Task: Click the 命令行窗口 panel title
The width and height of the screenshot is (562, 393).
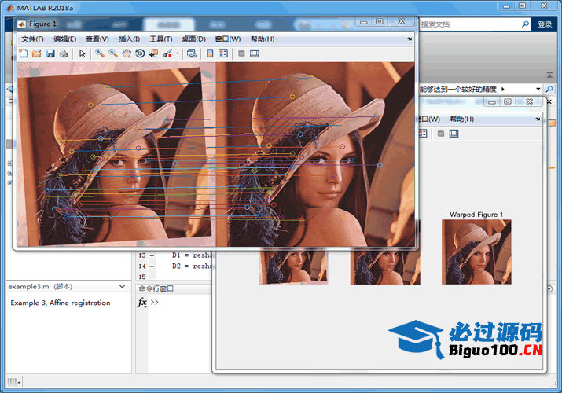Action: coord(156,288)
